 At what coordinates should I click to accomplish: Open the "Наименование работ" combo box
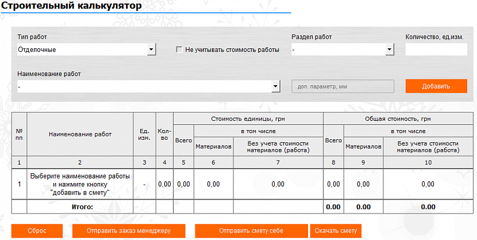point(148,86)
